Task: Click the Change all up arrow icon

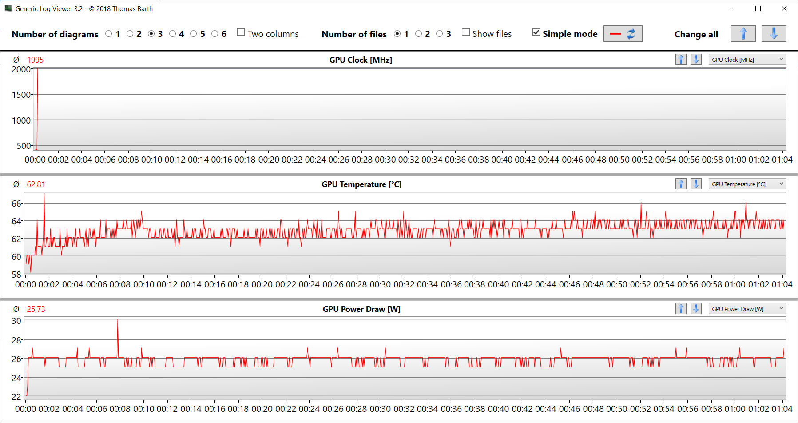Action: (743, 34)
